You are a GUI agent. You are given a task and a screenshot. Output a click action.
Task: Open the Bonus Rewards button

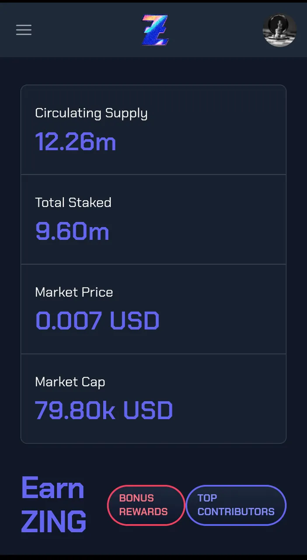point(146,505)
